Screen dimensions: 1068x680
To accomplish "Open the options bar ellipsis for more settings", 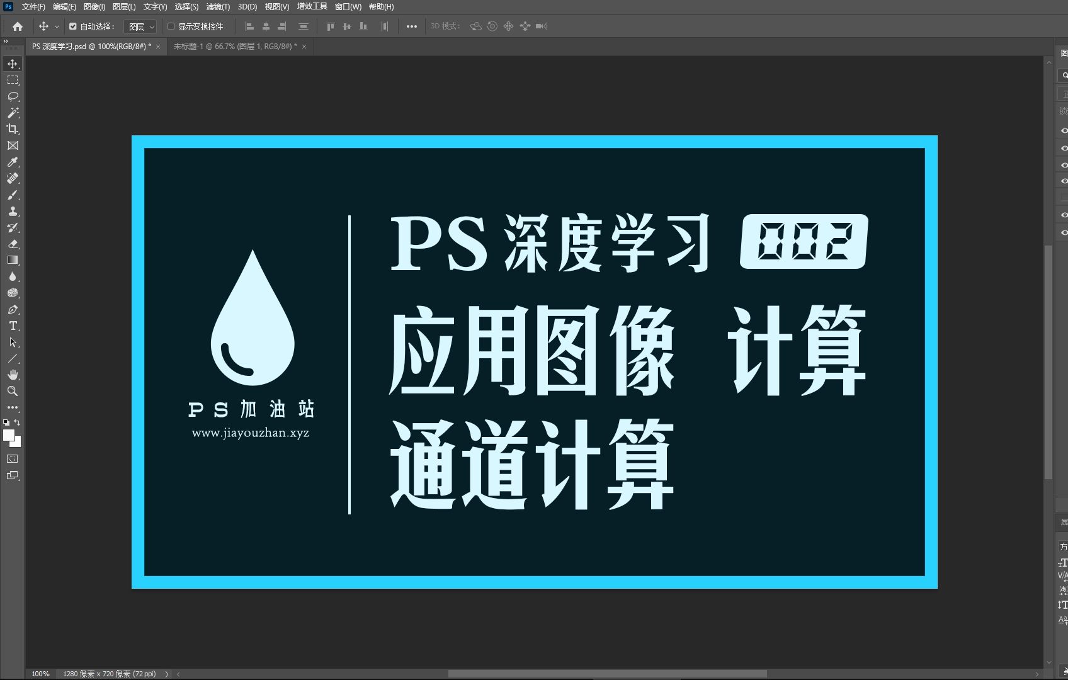I will (412, 26).
